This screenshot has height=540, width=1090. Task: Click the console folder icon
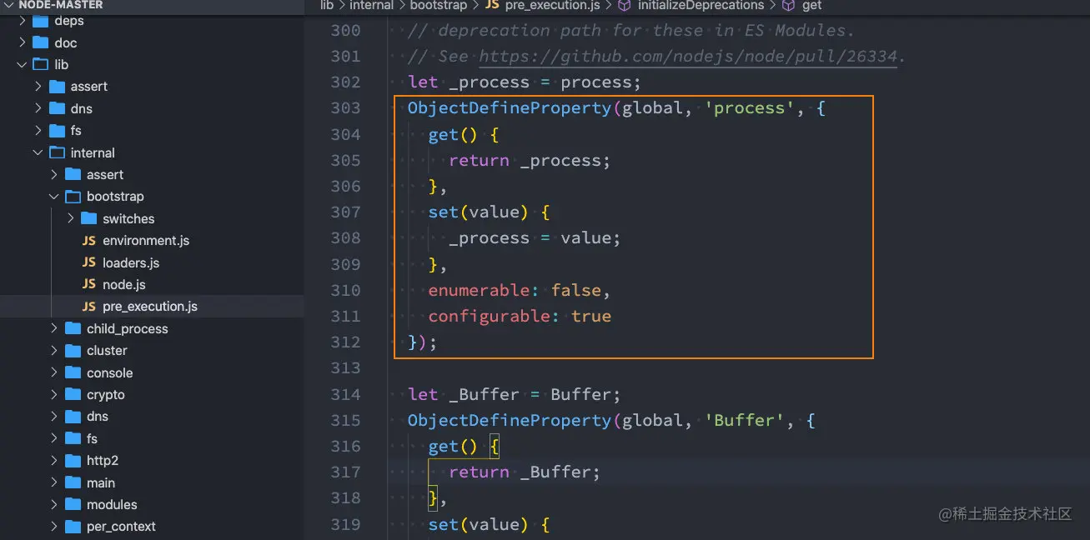(x=73, y=372)
